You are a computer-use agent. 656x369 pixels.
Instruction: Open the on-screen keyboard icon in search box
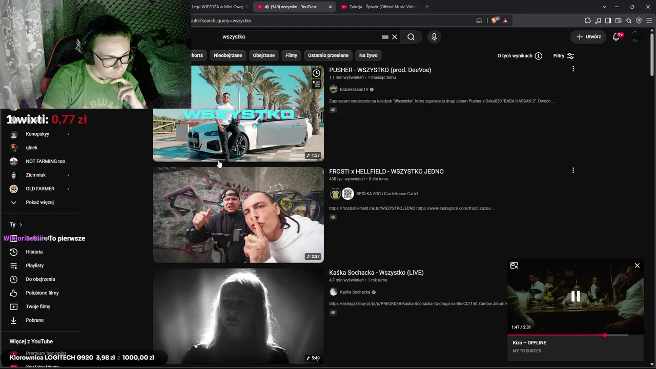coord(385,37)
